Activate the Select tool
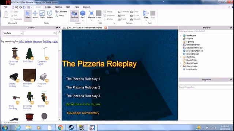Viewport: 234px width, 131px height. tap(28, 15)
